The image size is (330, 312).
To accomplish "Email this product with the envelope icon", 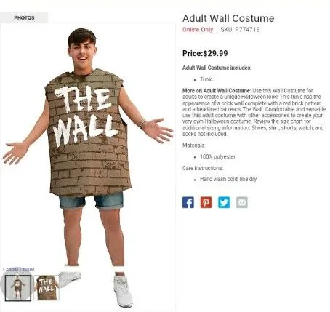I will point(242,202).
